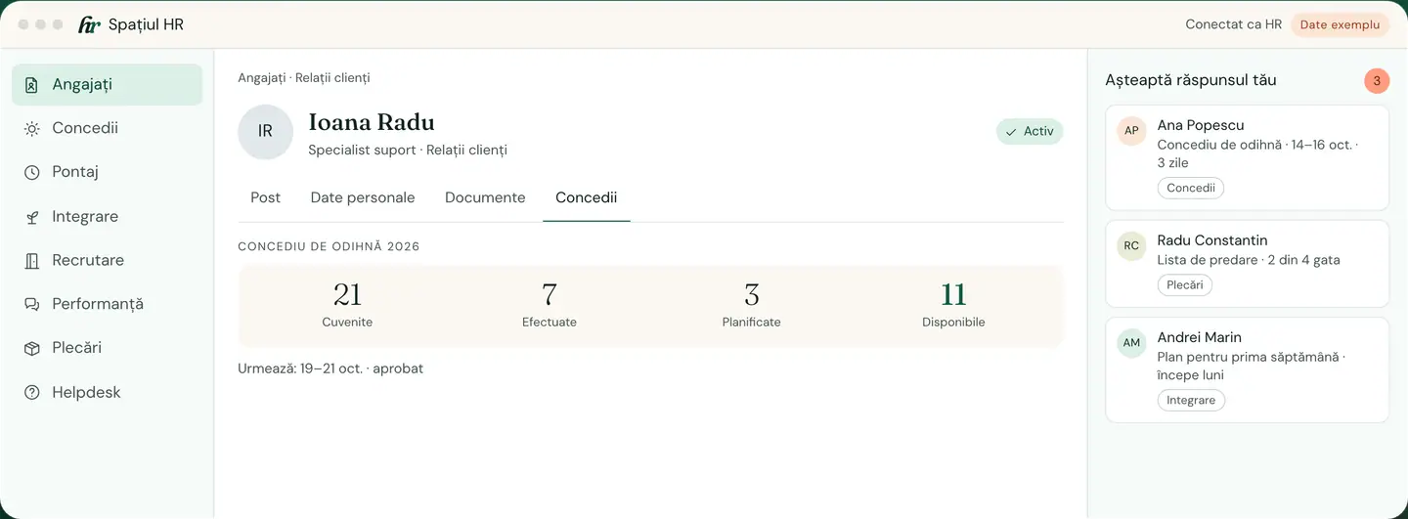Click Specialist suport · Relații clienți subtitle
1408x519 pixels.
(x=408, y=150)
